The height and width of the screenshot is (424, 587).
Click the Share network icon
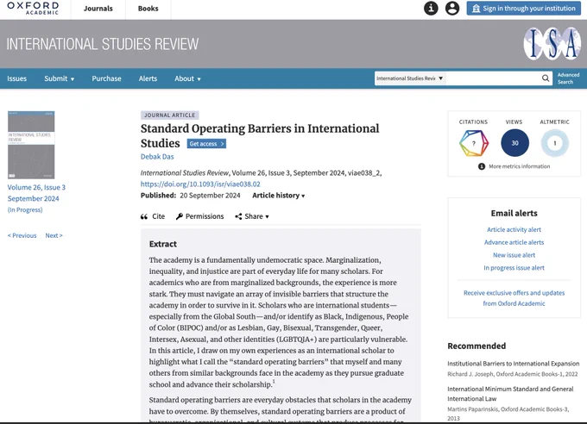pyautogui.click(x=238, y=216)
